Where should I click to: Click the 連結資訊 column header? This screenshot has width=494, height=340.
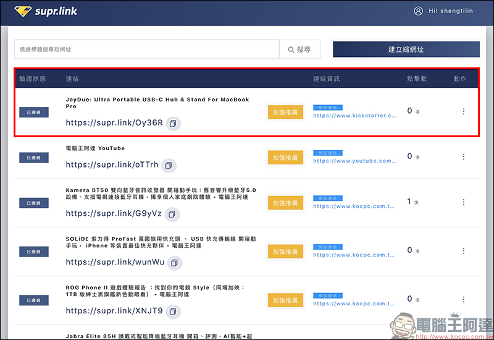327,79
